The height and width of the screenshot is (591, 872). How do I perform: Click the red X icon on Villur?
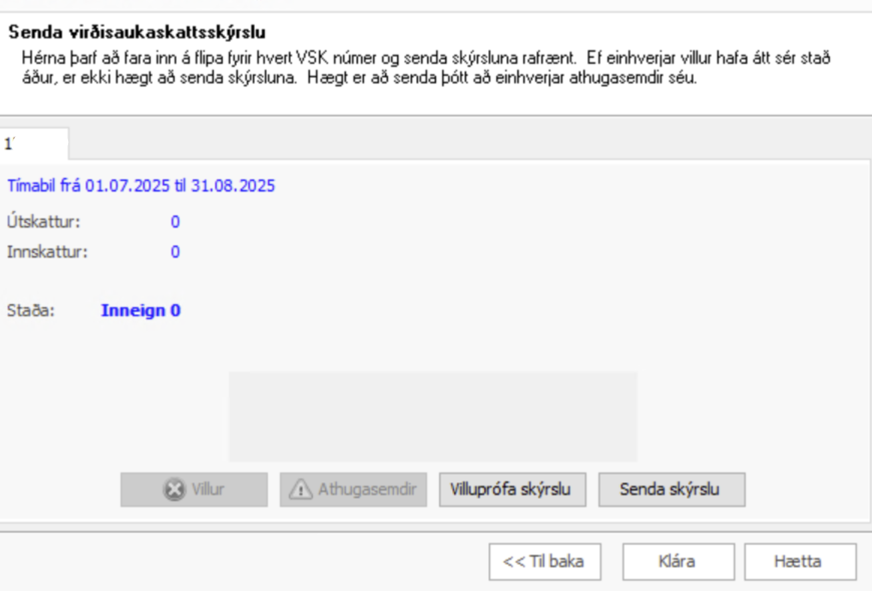tap(172, 489)
